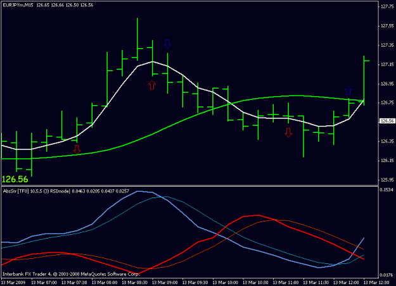396x286 pixels.
Task: Click the 13 Mar 11:30 time label
Action: click(316, 282)
